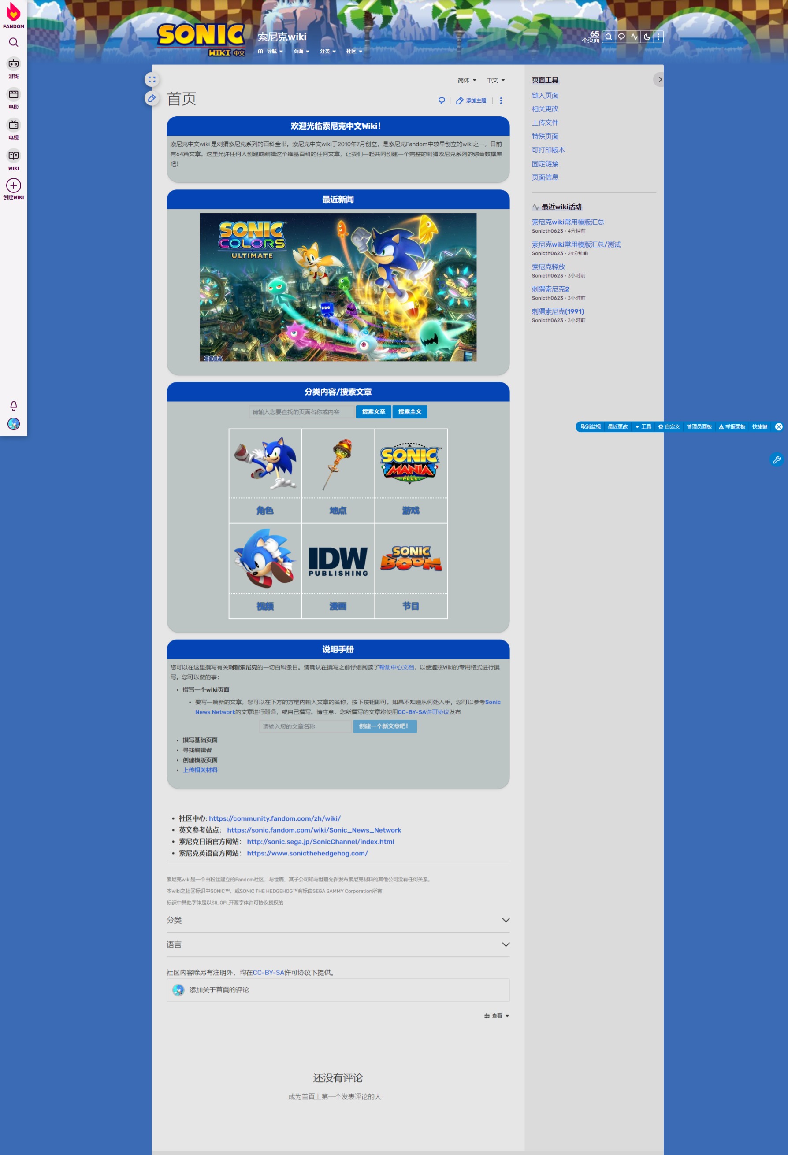Expand the 分类 section at bottom
Image resolution: width=788 pixels, height=1155 pixels.
coord(338,920)
